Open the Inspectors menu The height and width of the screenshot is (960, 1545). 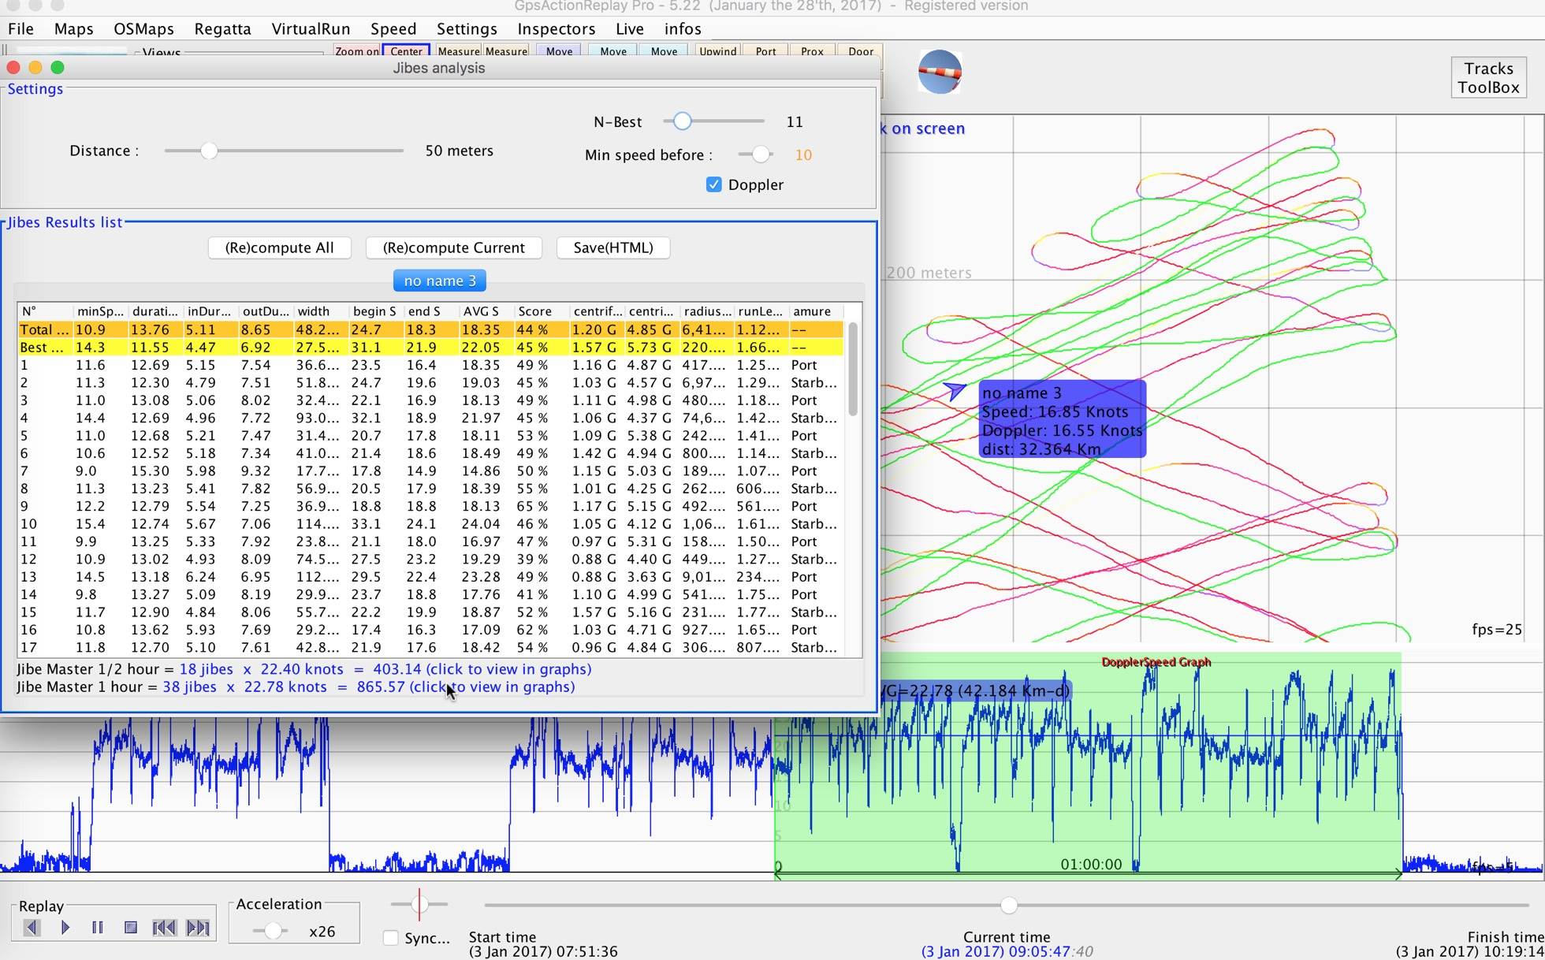point(556,29)
